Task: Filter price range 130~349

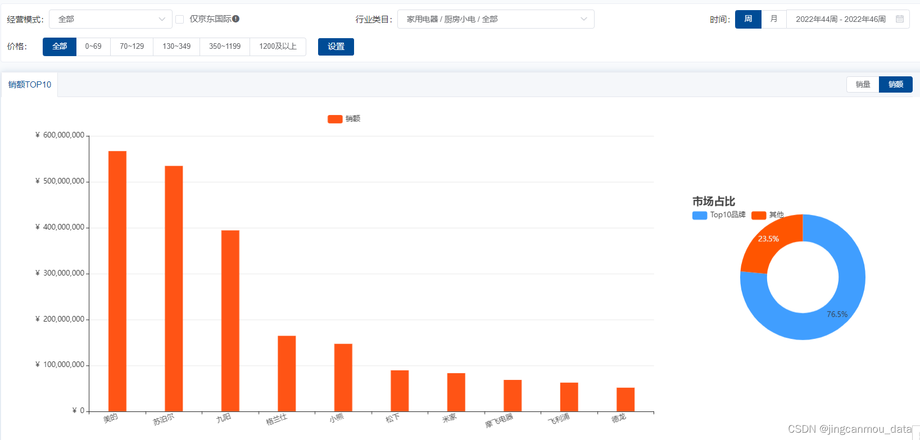Action: click(x=176, y=47)
